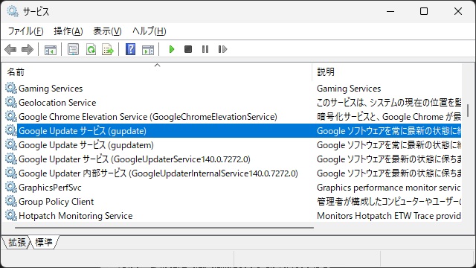The width and height of the screenshot is (476, 268).
Task: Select Google Update サービス (gupdate) row name
Action: pyautogui.click(x=83, y=131)
